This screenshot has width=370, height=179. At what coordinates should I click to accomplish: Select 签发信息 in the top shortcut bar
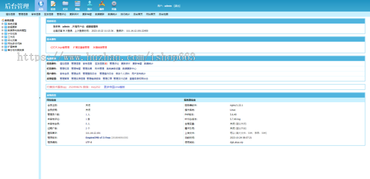(x=49, y=14)
